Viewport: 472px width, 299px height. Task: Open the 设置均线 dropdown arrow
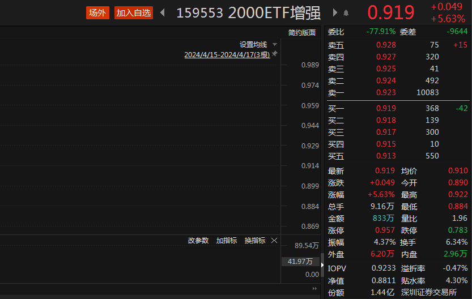275,44
